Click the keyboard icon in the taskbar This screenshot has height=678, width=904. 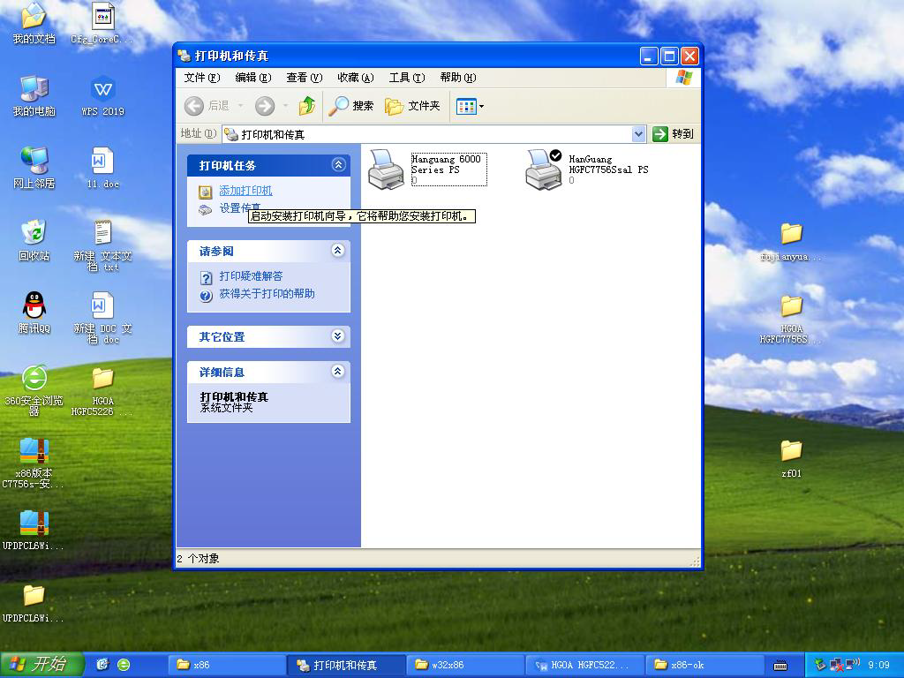tap(780, 666)
